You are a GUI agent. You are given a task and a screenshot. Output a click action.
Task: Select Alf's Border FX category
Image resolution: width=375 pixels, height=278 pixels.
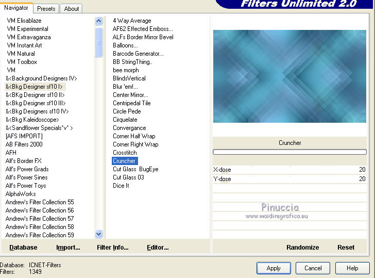24,161
